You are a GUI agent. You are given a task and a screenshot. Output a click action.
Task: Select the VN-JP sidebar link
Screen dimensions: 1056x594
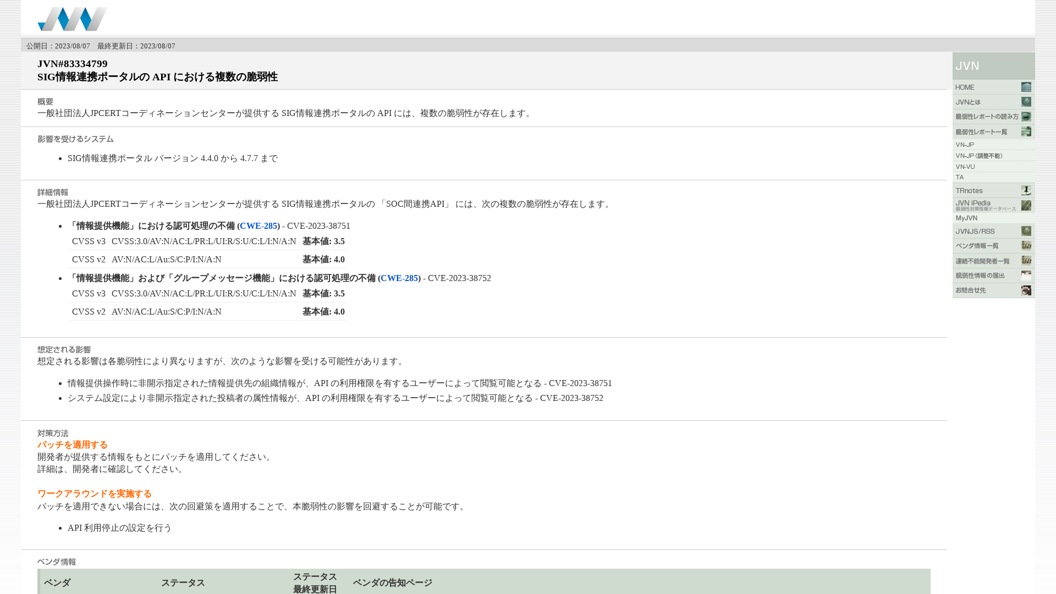pos(993,145)
